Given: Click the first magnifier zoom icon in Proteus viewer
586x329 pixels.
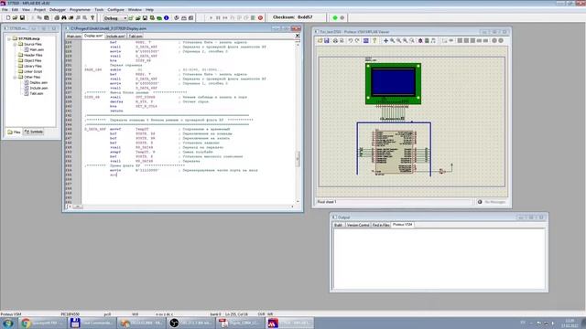Looking at the screenshot, I should [x=393, y=40].
